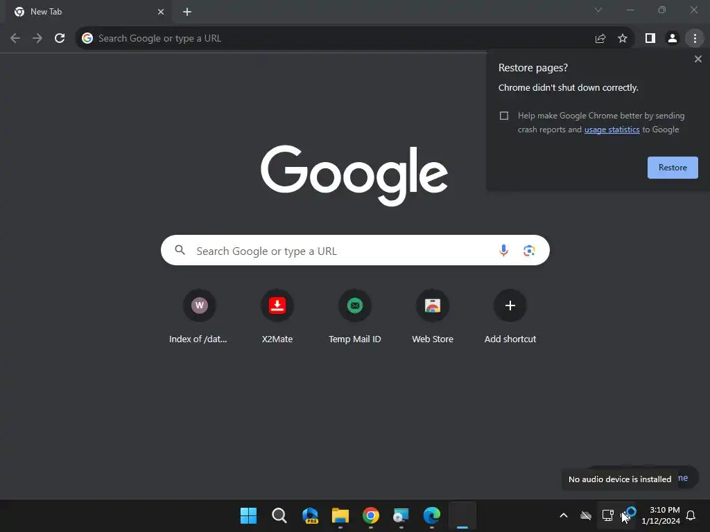
Task: Open the three-dot Chrome menu
Action: 695,39
